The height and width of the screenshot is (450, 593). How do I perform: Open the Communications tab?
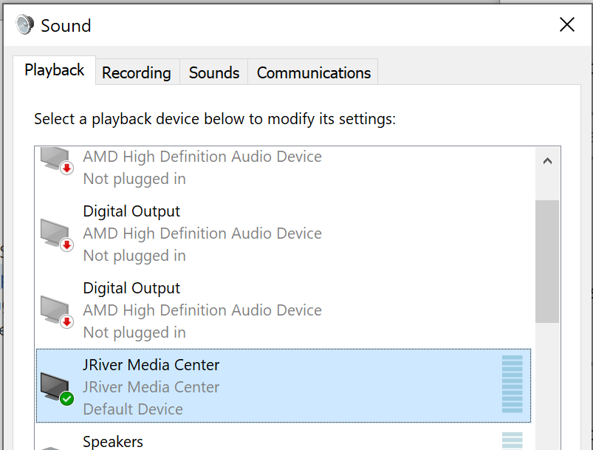[314, 72]
